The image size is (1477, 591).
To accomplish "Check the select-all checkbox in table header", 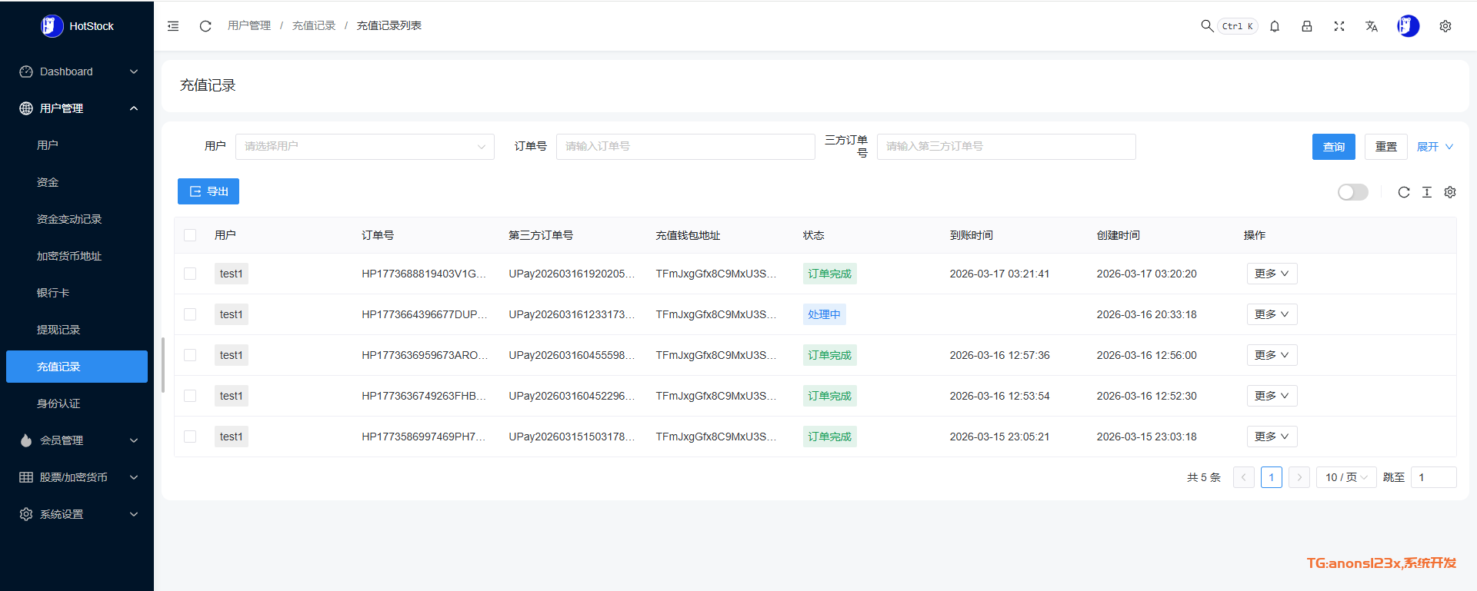I will pyautogui.click(x=190, y=235).
